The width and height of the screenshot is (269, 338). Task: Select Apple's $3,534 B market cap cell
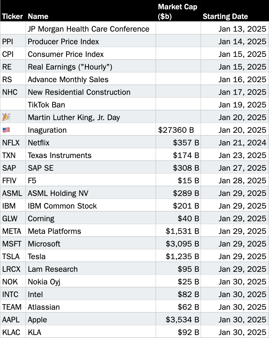(182, 320)
